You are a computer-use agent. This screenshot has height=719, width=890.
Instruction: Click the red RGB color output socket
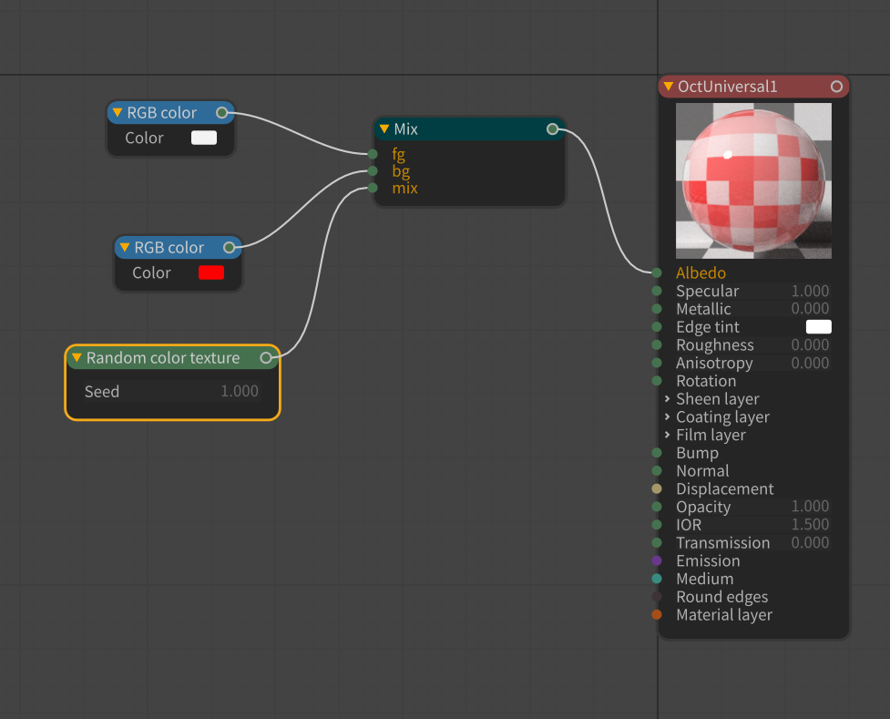(x=229, y=248)
